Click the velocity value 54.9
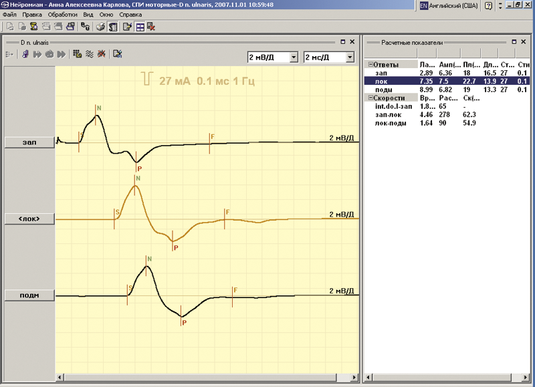This screenshot has width=535, height=387. [x=469, y=123]
